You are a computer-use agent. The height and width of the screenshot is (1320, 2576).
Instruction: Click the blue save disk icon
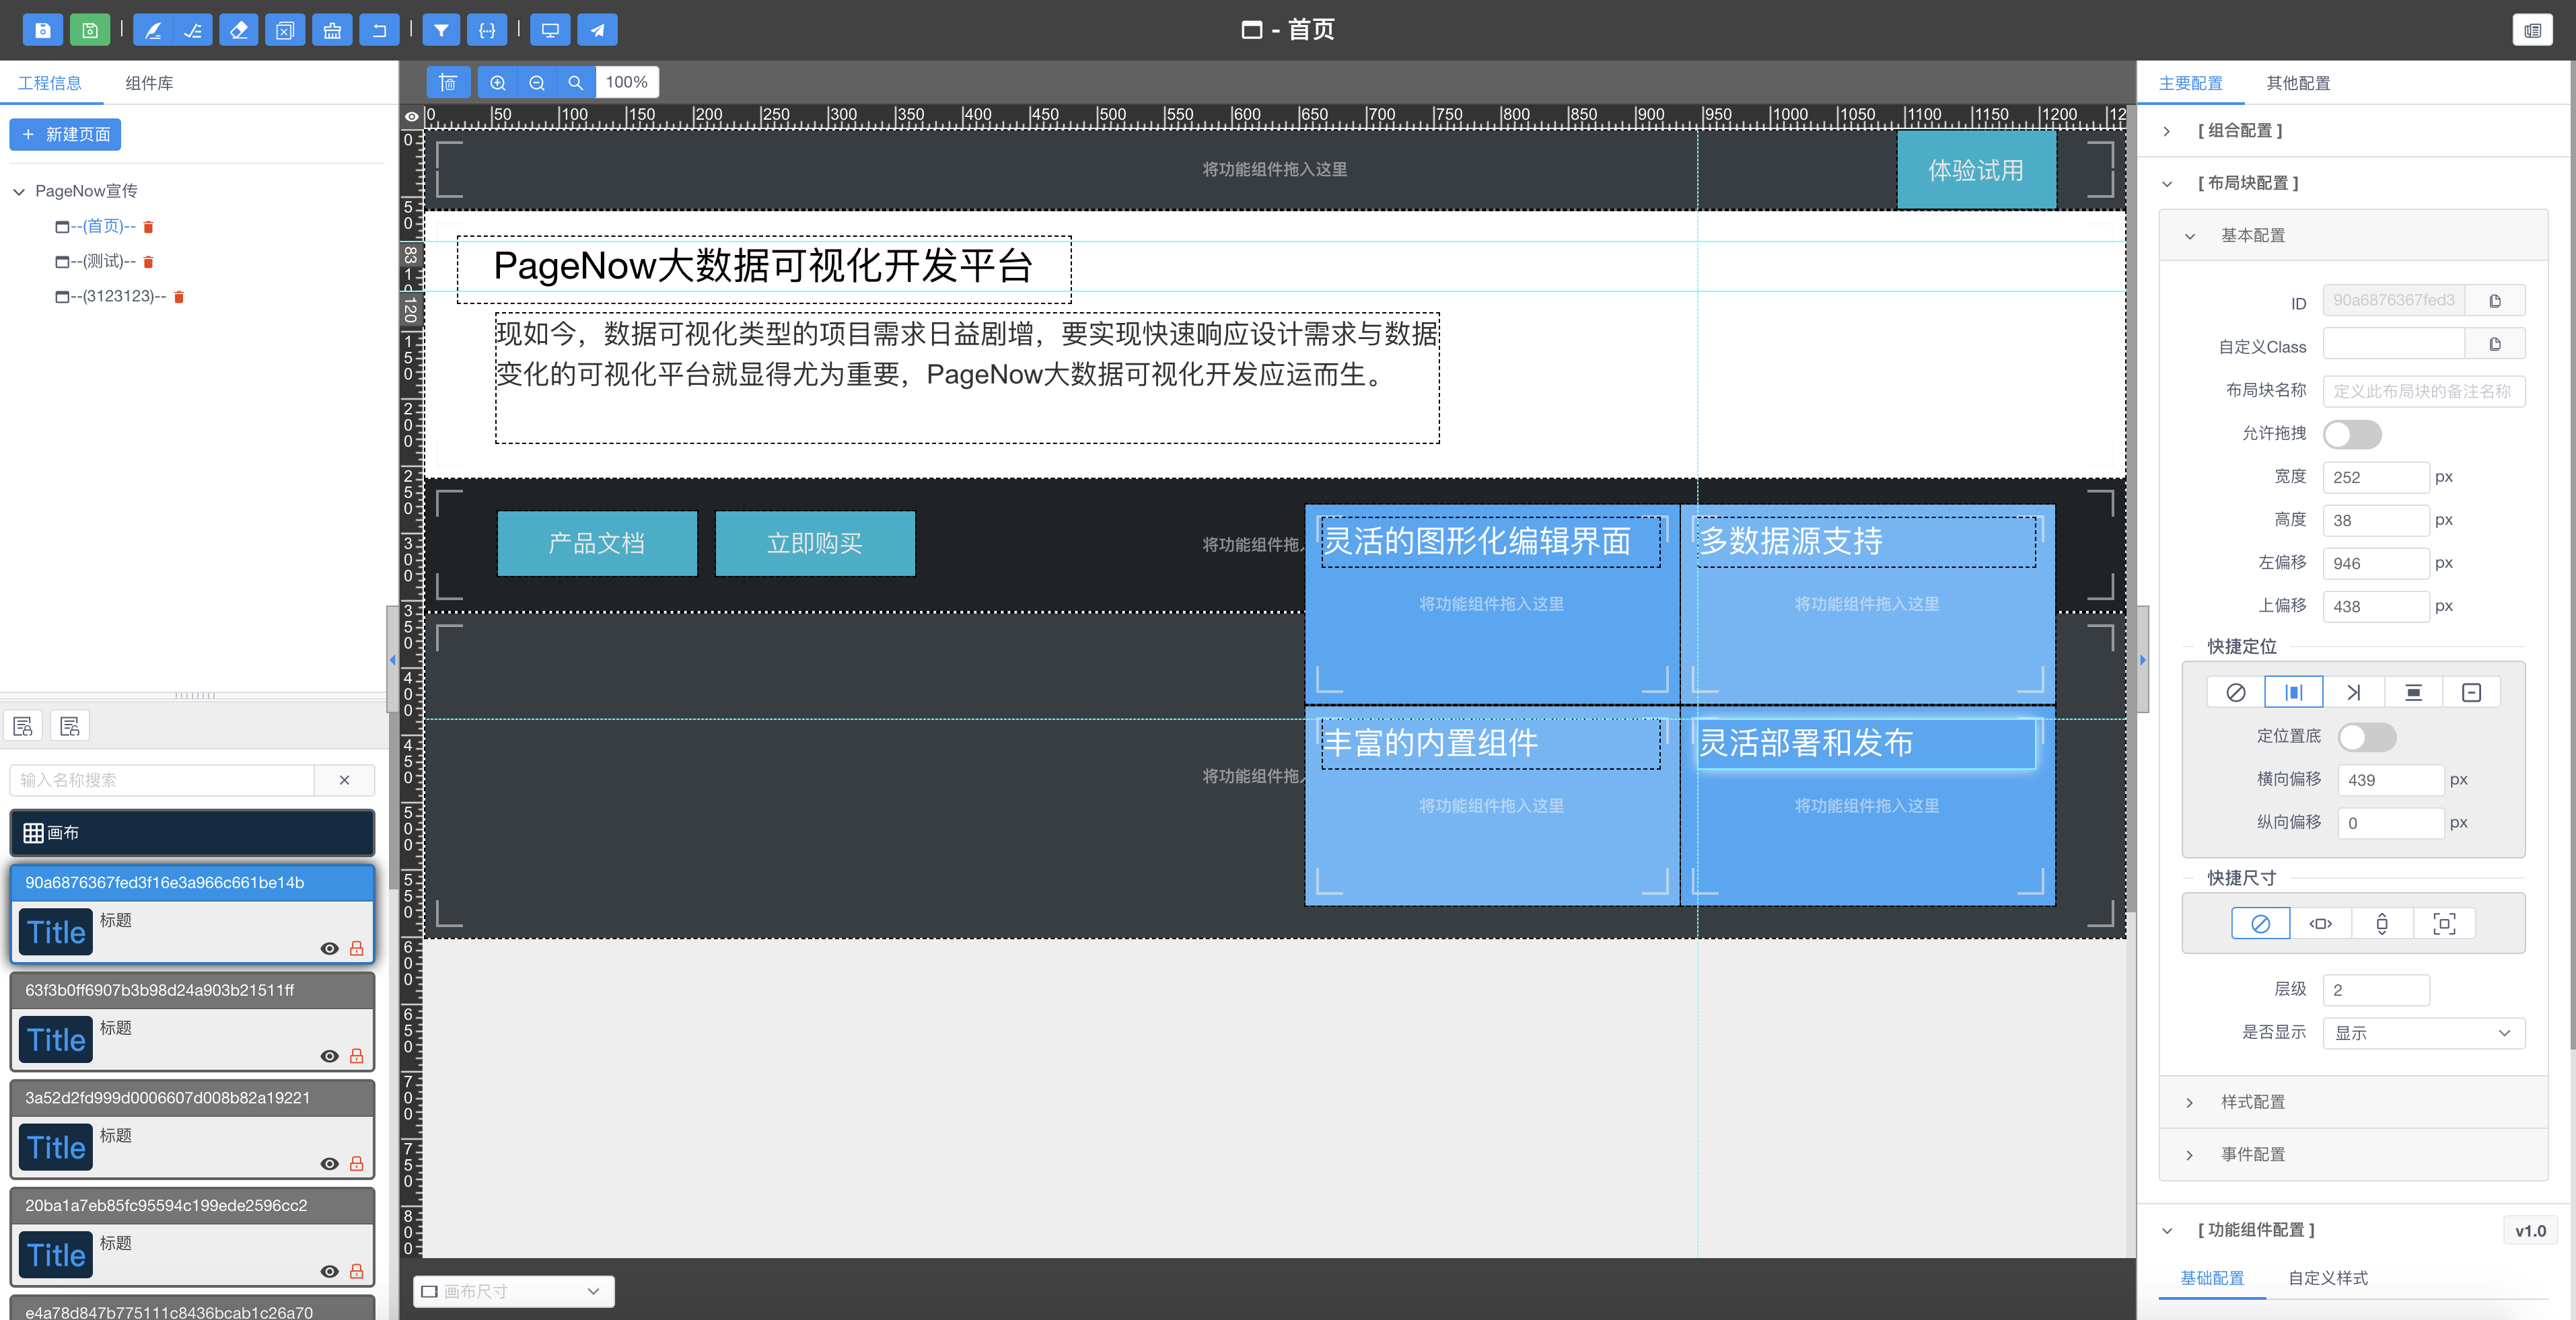(42, 30)
